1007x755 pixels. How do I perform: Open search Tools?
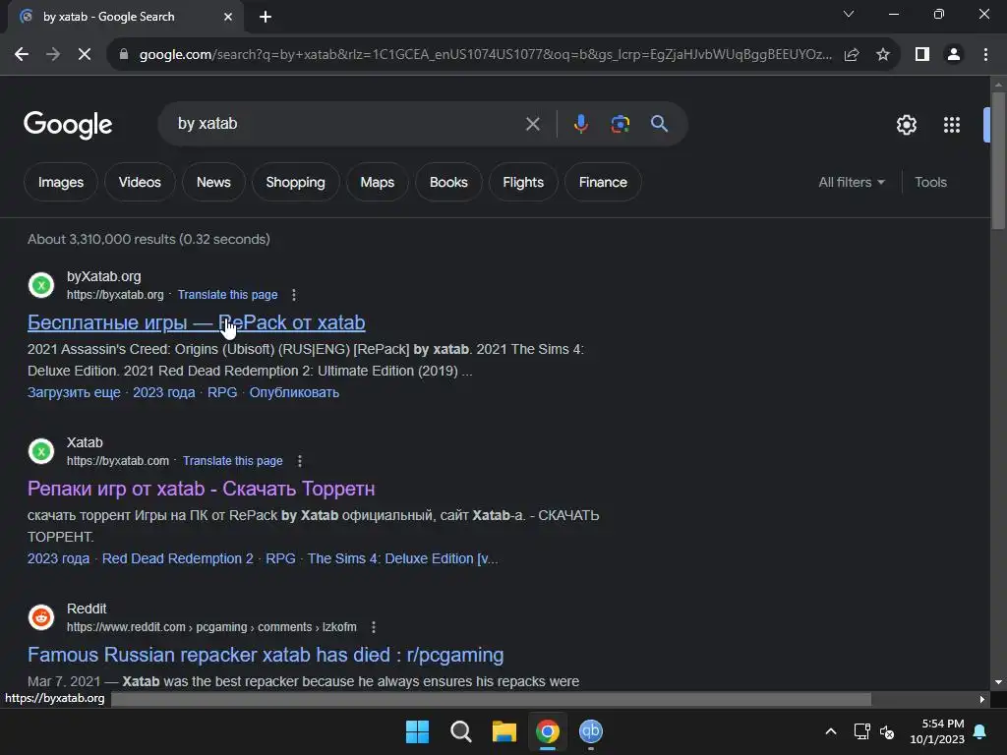(x=930, y=182)
